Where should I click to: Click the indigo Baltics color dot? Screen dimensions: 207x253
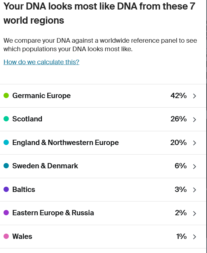click(6, 189)
